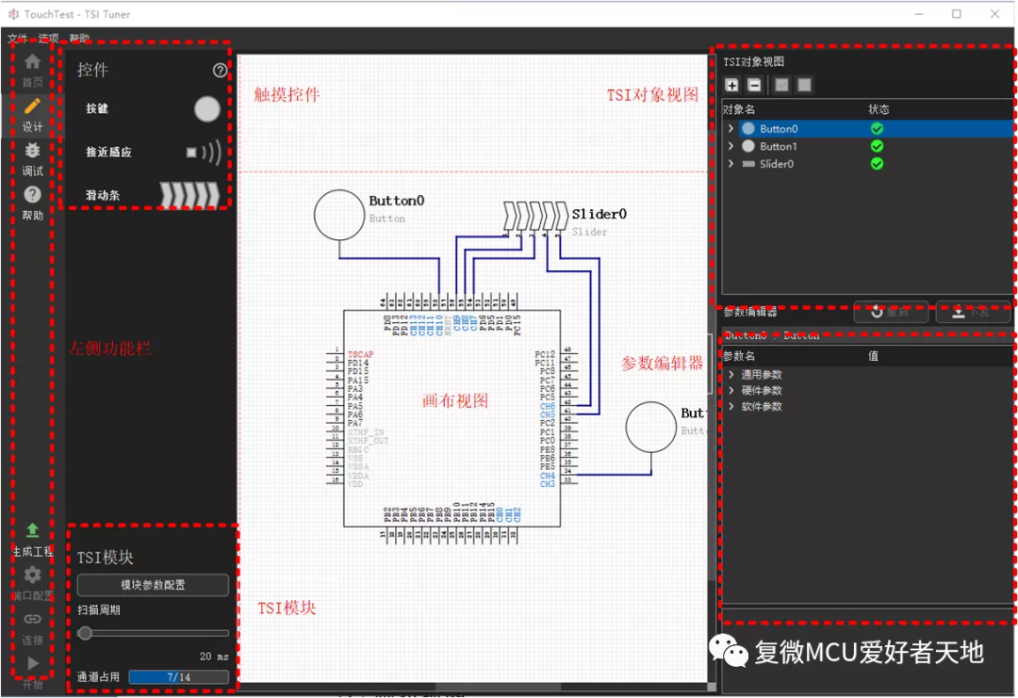Viewport: 1018px width, 698px height.
Task: Select the 设计 pencil tool icon
Action: pyautogui.click(x=31, y=106)
